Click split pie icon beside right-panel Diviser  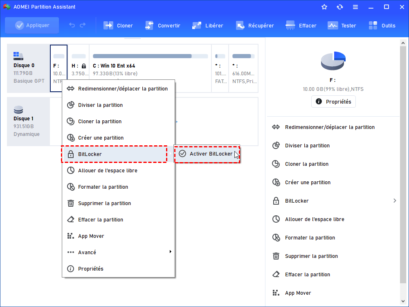(x=276, y=145)
